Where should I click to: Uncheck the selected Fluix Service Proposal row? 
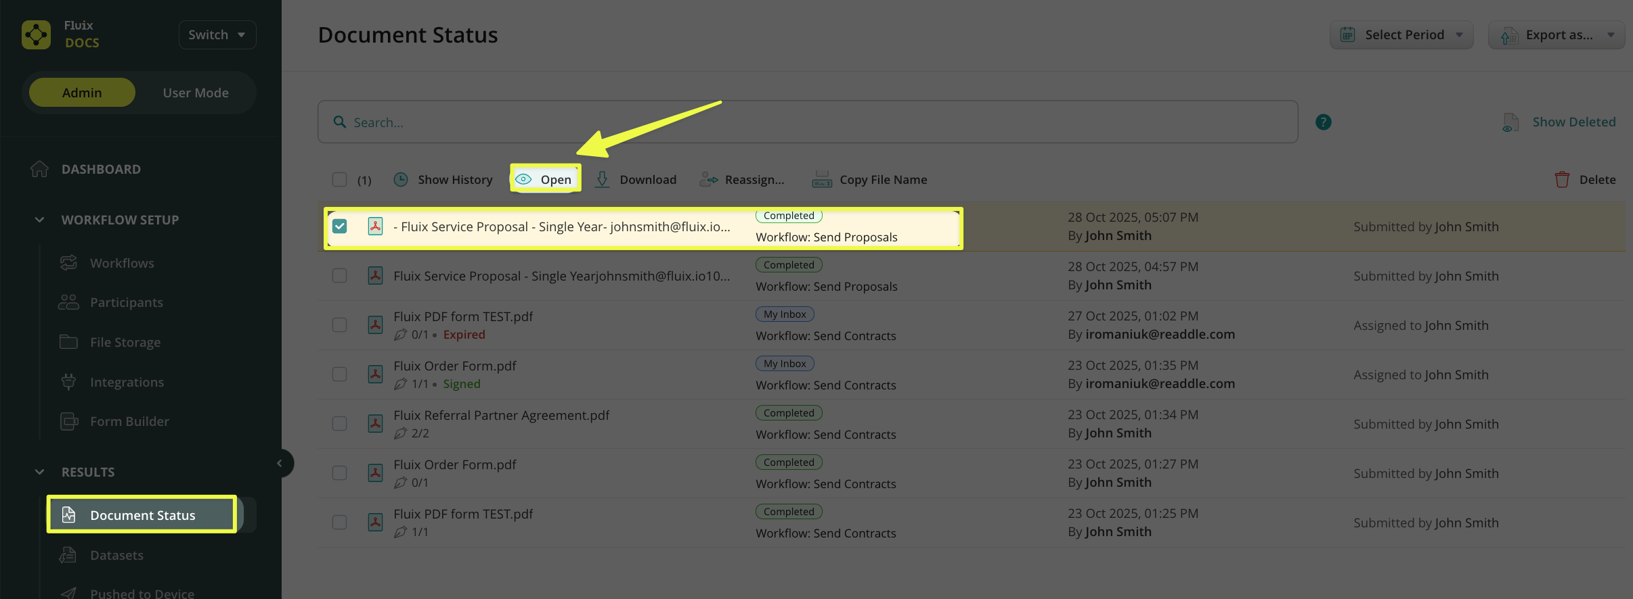point(340,226)
